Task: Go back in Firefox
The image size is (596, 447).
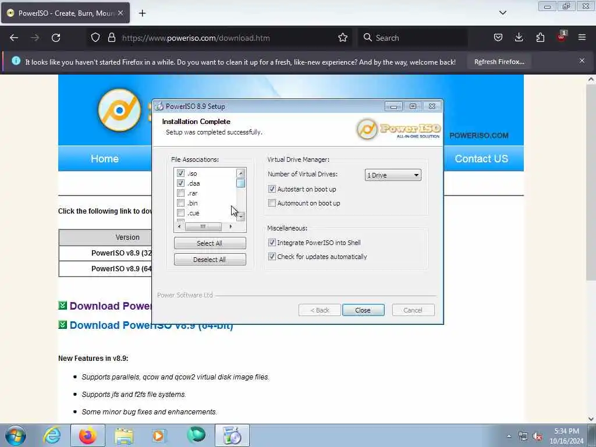Action: tap(14, 38)
